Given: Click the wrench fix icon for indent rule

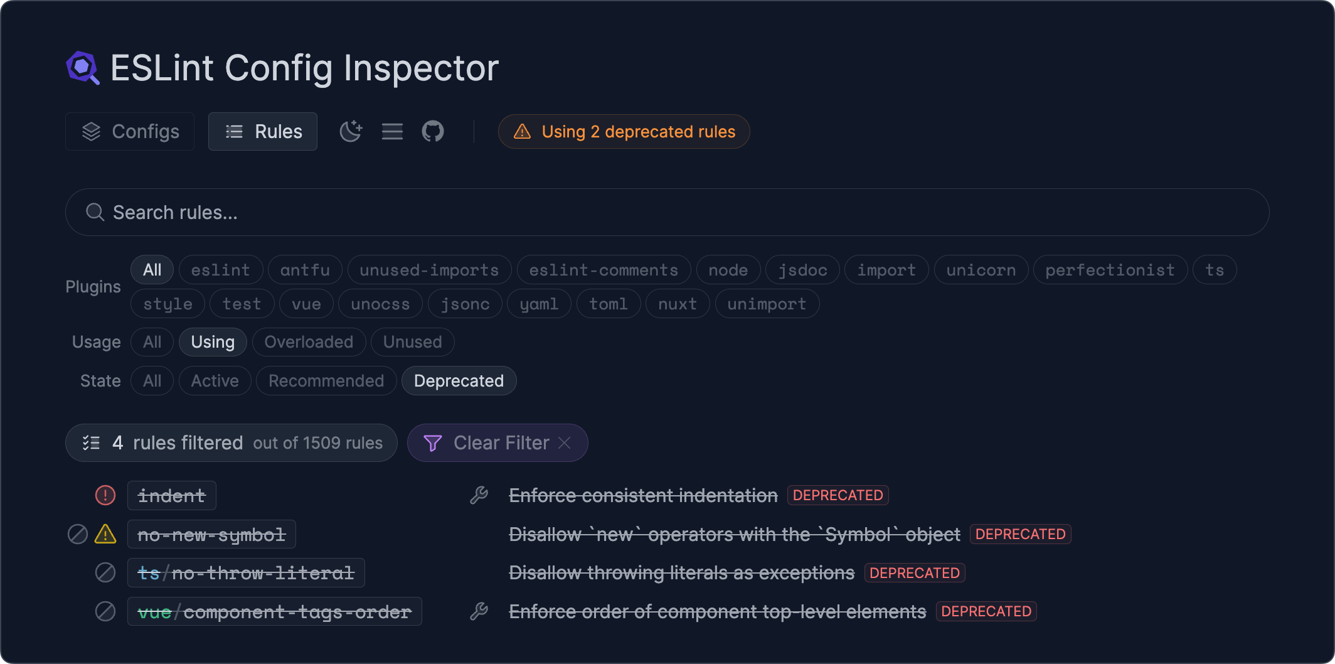Looking at the screenshot, I should [480, 495].
